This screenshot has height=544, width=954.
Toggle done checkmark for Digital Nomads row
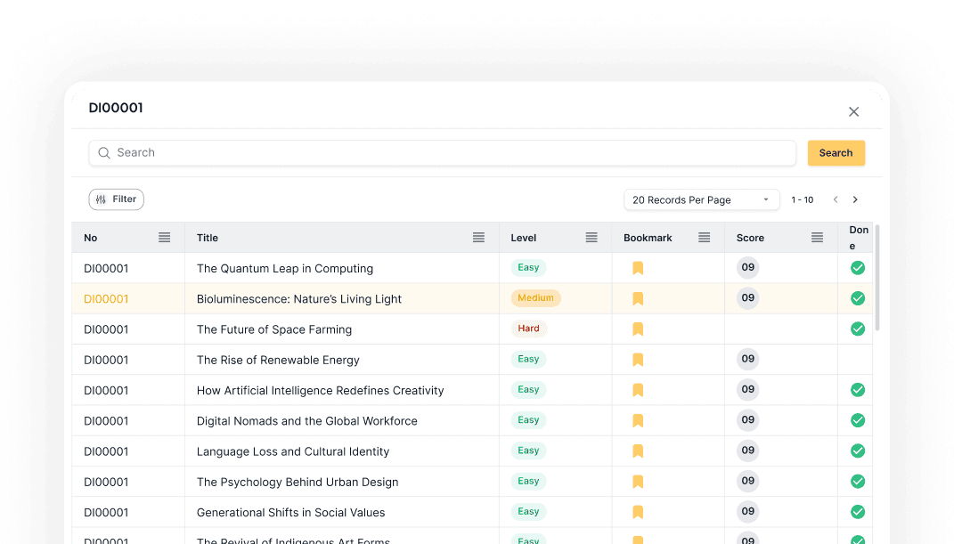pyautogui.click(x=858, y=420)
